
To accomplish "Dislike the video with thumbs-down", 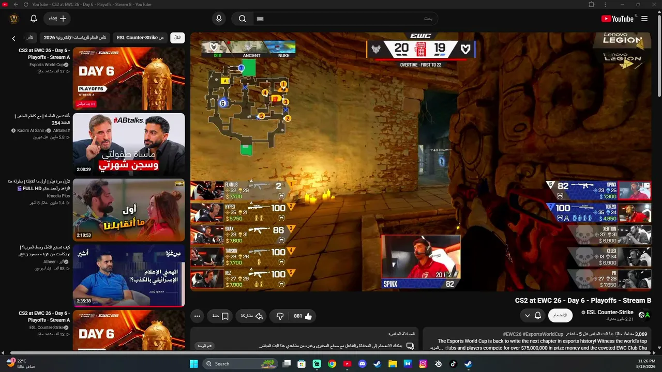I will [x=280, y=316].
